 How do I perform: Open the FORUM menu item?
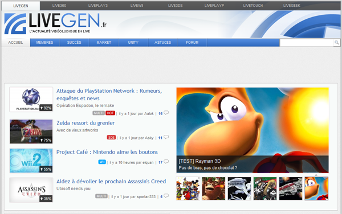[x=192, y=43]
